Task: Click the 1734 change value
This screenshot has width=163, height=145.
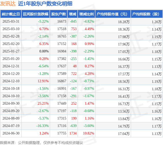Action: coord(73,133)
